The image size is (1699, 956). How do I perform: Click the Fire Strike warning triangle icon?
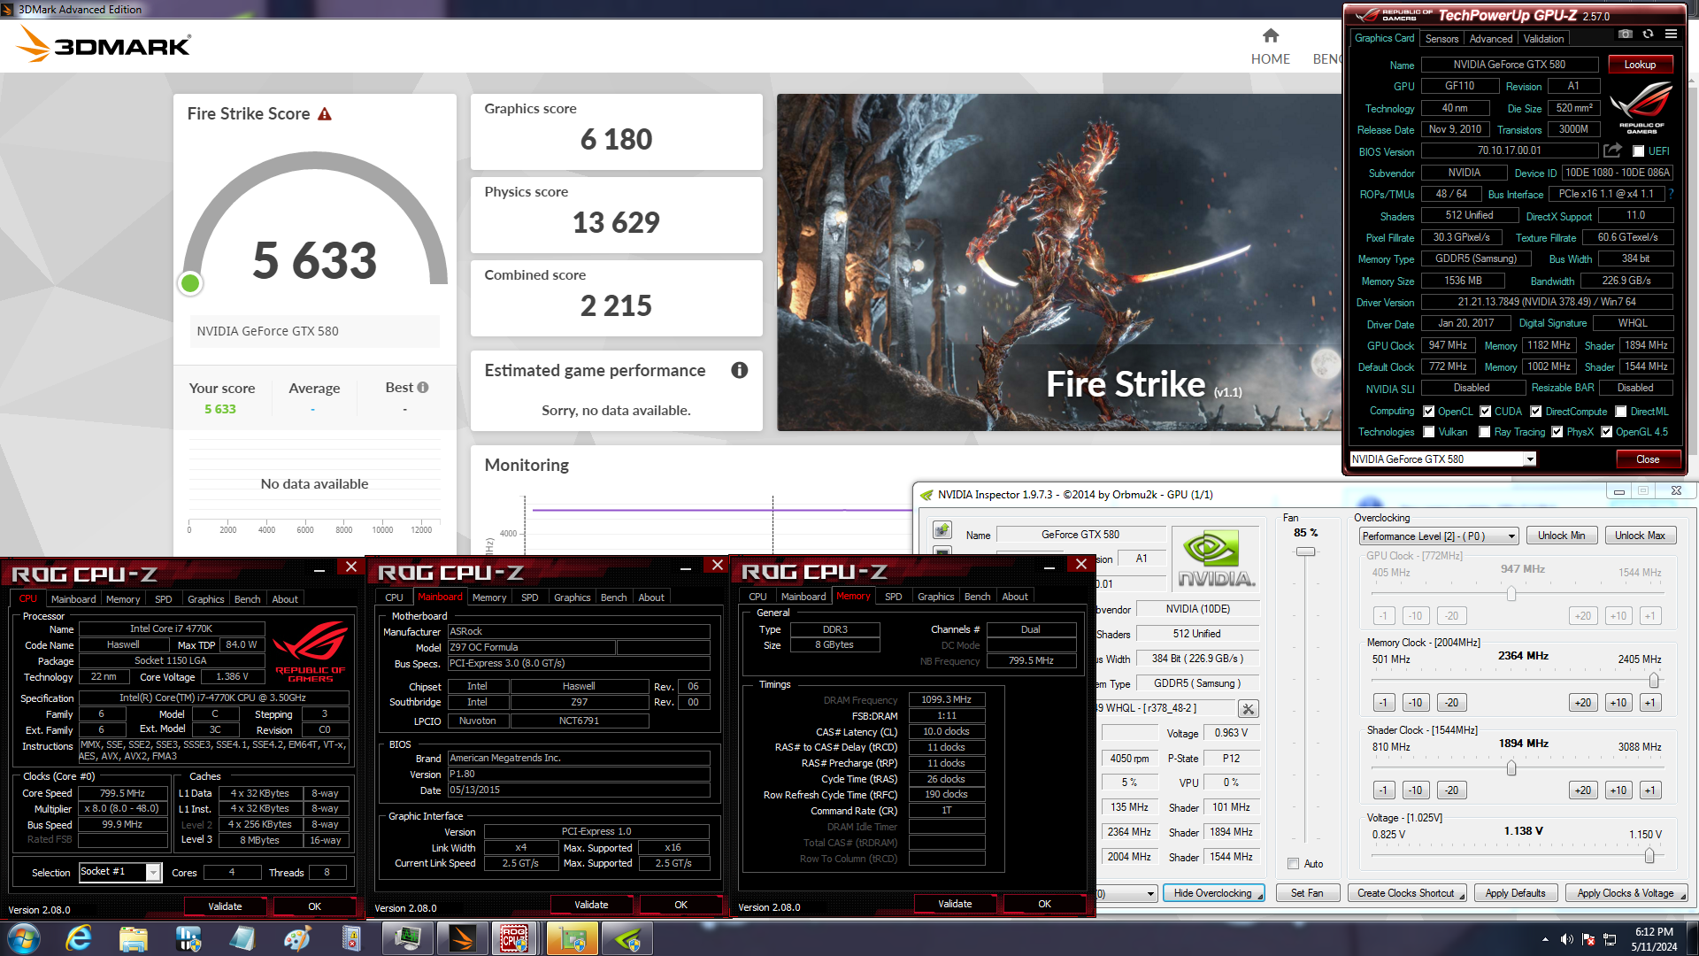325,114
